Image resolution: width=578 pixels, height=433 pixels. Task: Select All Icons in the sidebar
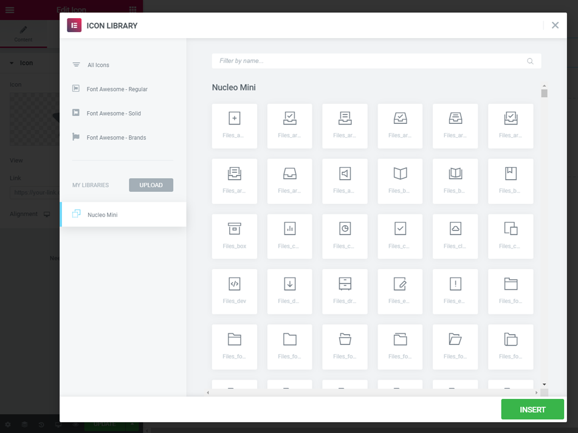coord(97,64)
